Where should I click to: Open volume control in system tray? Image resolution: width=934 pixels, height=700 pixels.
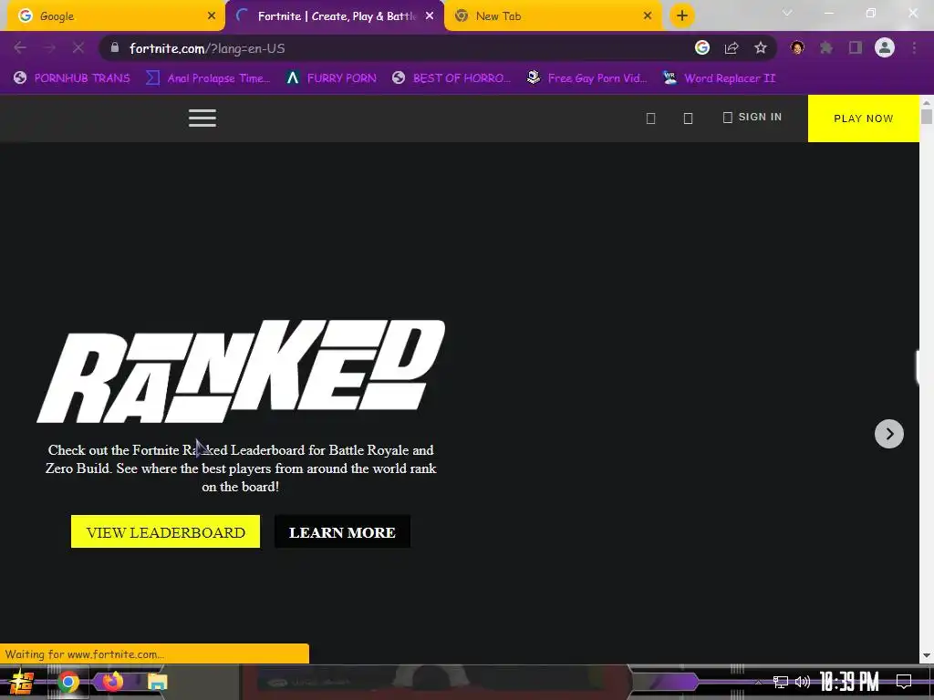pyautogui.click(x=803, y=682)
